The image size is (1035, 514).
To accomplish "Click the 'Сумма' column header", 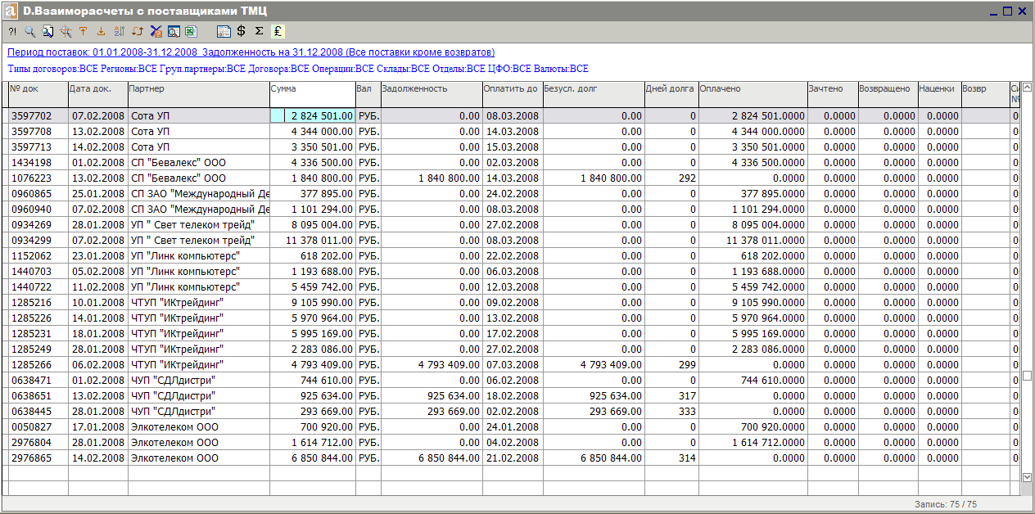I will click(x=312, y=94).
